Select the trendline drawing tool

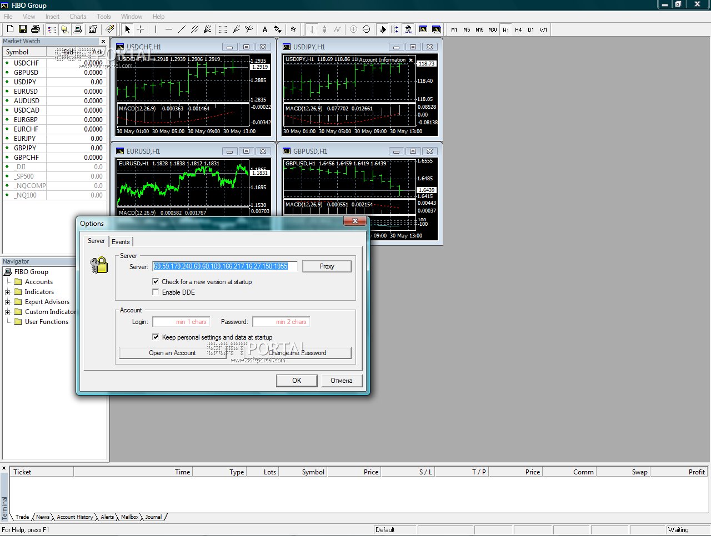(x=182, y=29)
